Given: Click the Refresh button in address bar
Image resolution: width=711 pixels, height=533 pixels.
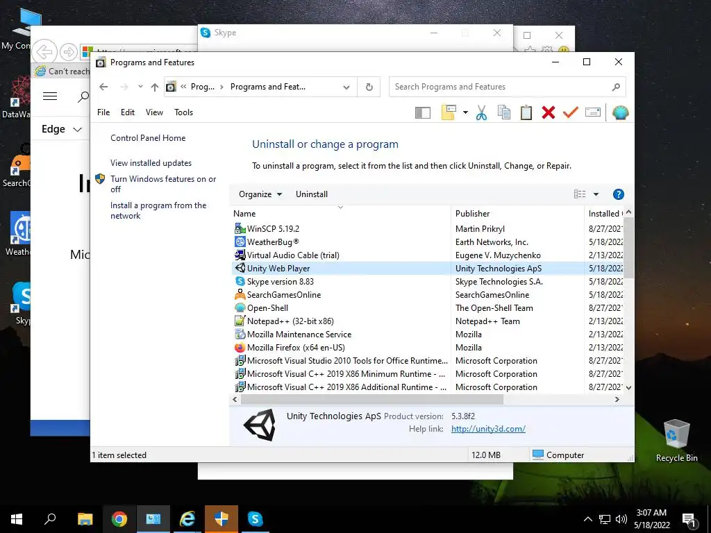Looking at the screenshot, I should [369, 87].
